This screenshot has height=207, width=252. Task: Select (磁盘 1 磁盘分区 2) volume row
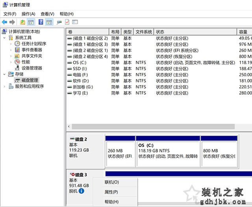click(x=159, y=38)
